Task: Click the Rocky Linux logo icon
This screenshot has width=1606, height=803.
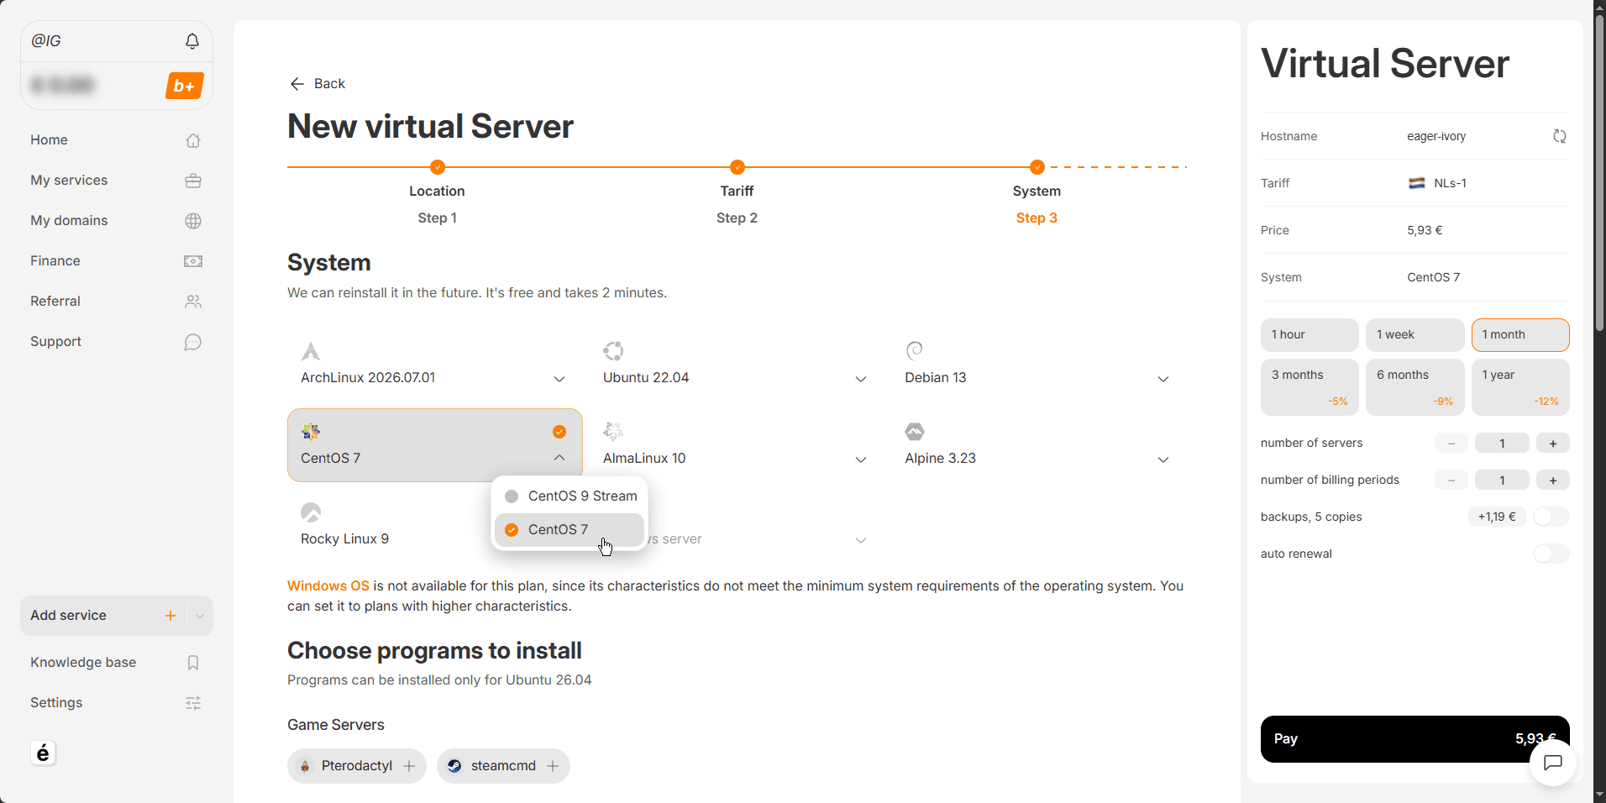Action: click(311, 512)
